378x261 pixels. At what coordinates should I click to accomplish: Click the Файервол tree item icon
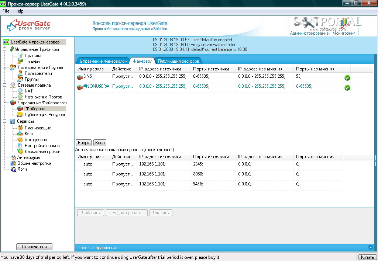click(21, 109)
